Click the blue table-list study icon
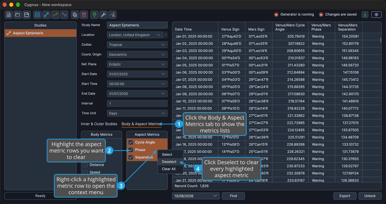386x204 pixels. [x=37, y=15]
